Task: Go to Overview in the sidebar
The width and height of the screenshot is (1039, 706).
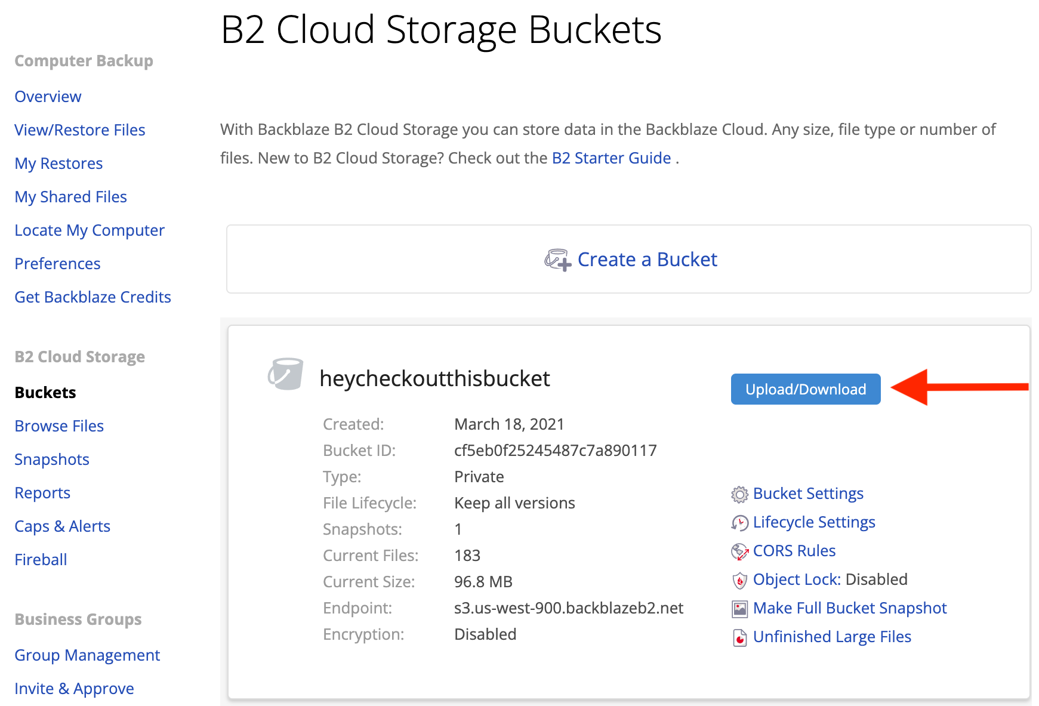Action: [x=48, y=97]
